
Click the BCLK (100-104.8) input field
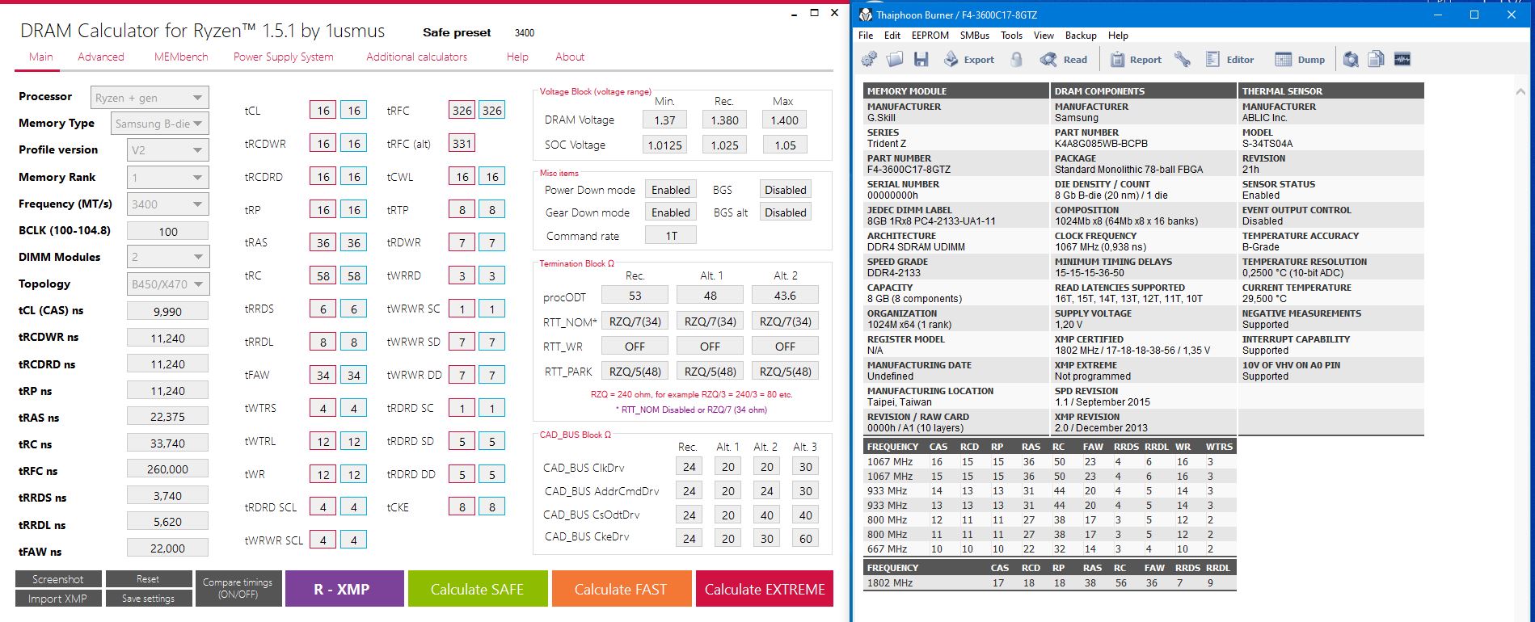167,231
